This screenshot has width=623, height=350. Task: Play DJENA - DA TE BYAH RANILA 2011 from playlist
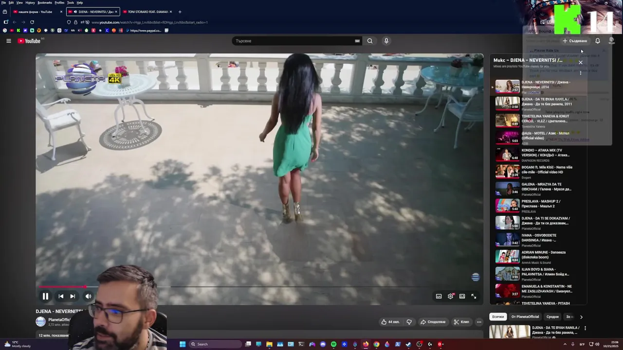pyautogui.click(x=538, y=103)
